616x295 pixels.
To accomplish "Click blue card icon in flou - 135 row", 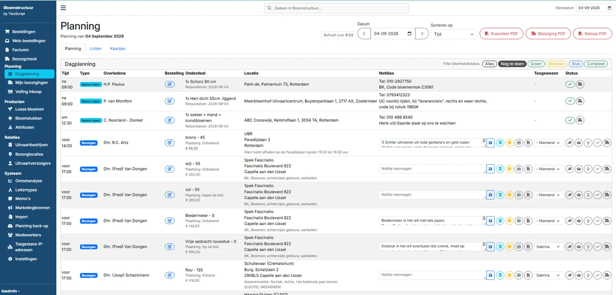I will pos(500,275).
